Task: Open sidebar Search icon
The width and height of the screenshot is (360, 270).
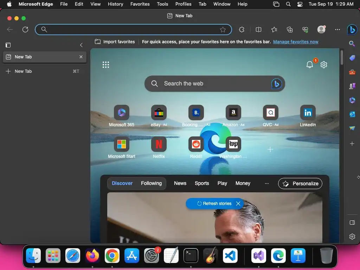Action: 352,44
